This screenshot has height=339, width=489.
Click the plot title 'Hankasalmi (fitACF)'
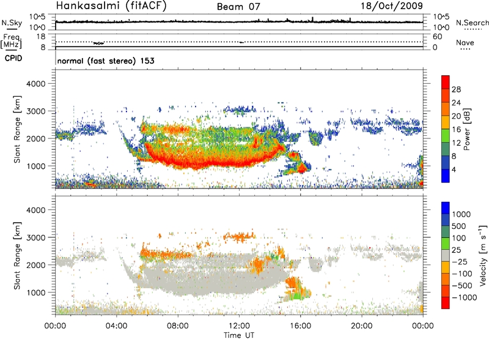pos(111,6)
